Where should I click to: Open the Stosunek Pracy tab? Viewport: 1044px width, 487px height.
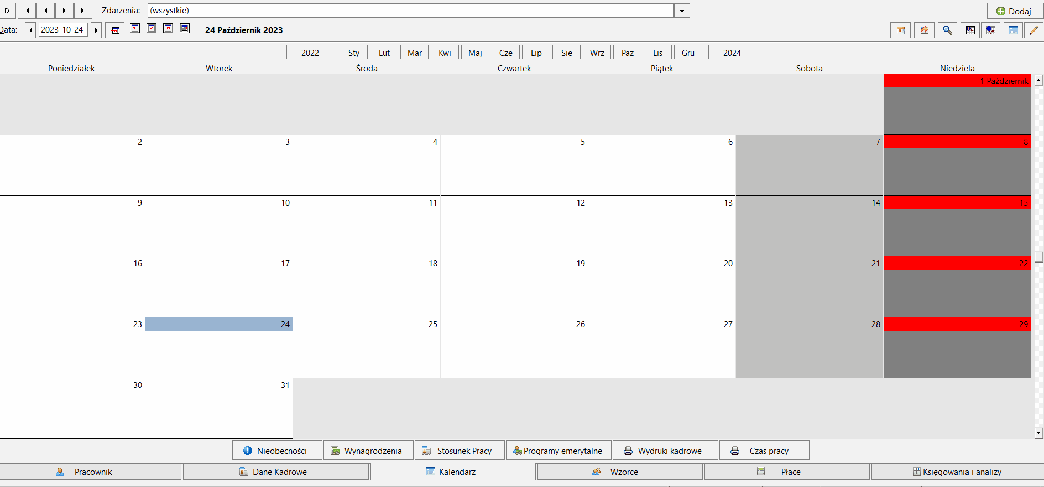(460, 451)
